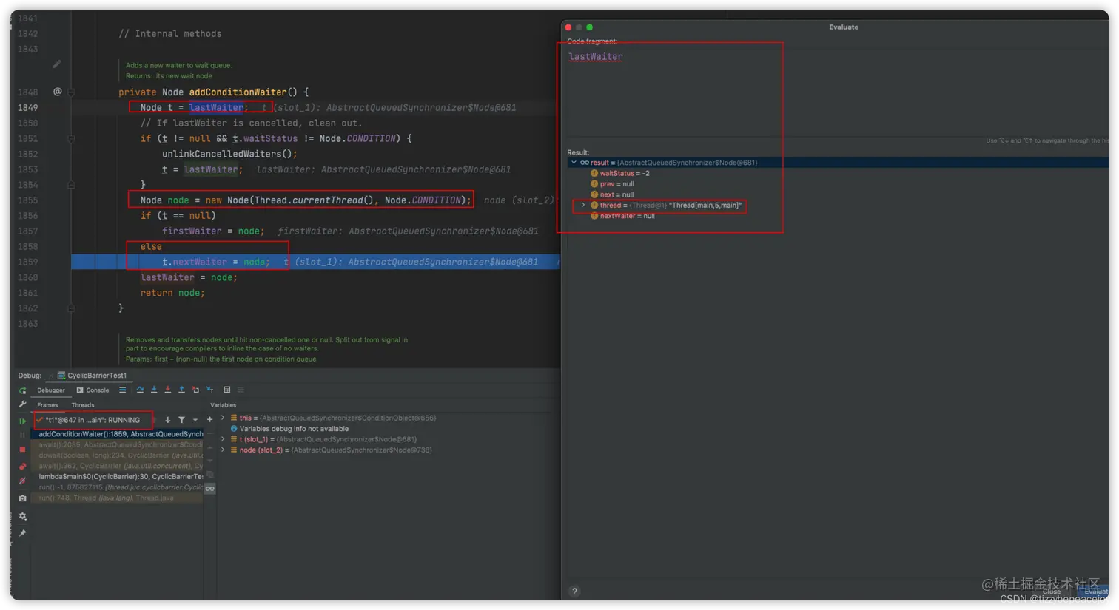1119x610 pixels.
Task: Stop the debug session with red square
Action: (x=22, y=449)
